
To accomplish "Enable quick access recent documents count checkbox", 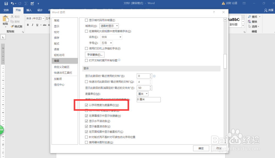I will [x=86, y=82].
